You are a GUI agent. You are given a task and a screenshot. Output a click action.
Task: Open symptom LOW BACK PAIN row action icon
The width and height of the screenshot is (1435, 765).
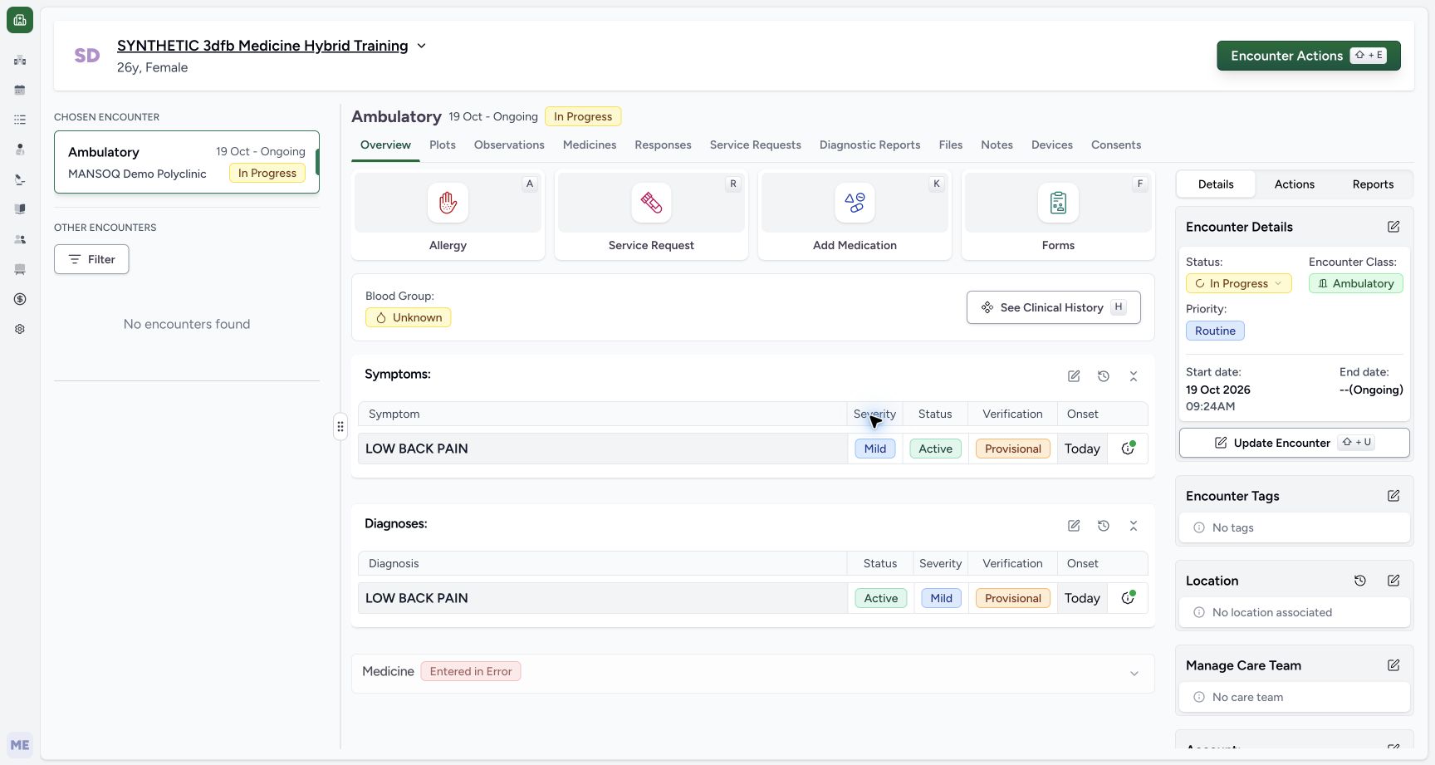(1128, 449)
